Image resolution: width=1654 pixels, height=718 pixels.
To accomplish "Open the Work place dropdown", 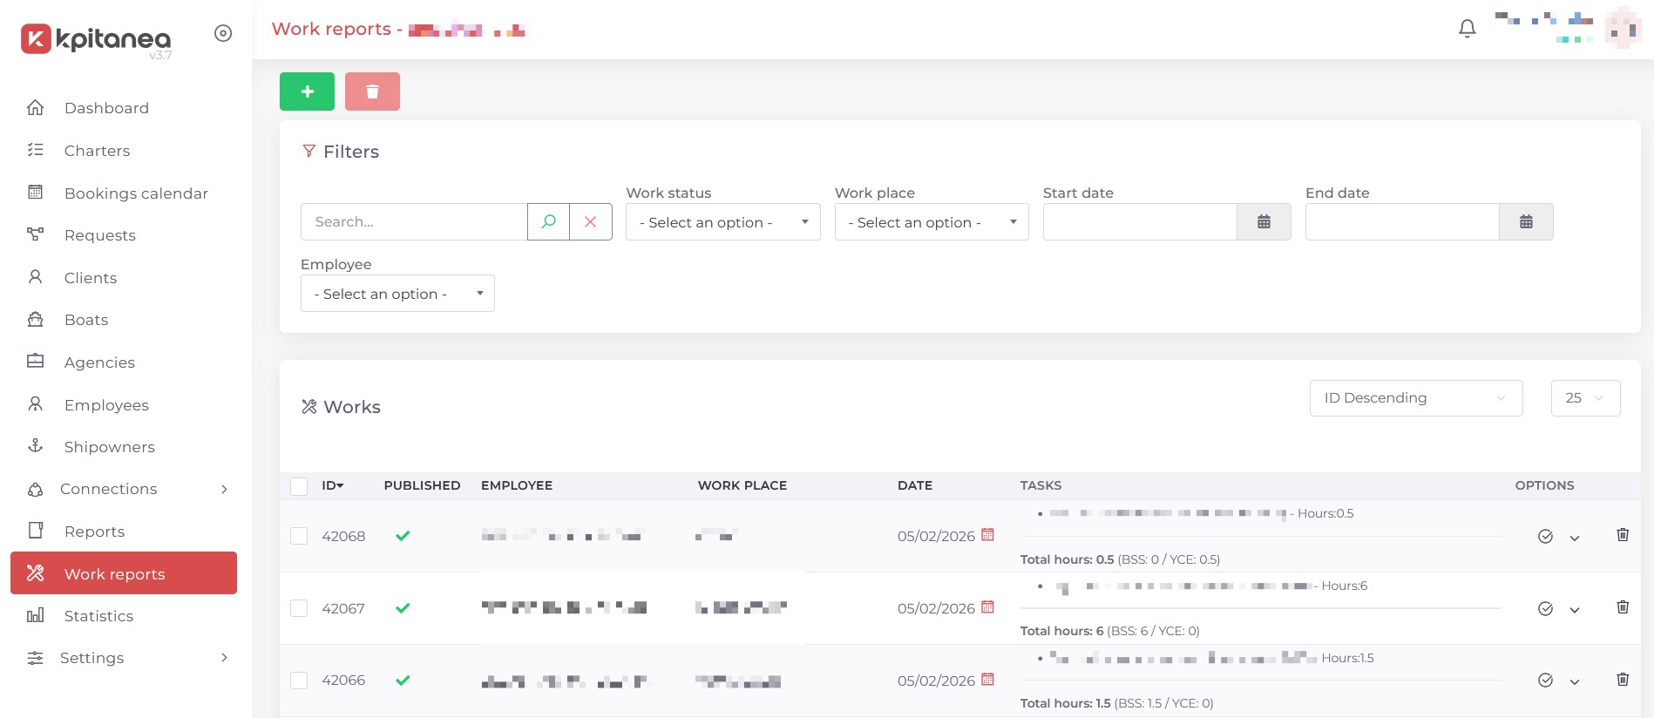I will coord(932,222).
